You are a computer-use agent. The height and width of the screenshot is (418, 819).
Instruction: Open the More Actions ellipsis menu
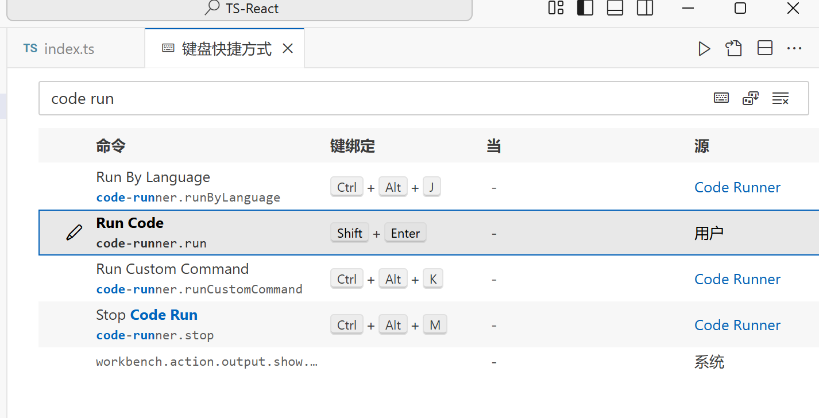click(x=794, y=49)
